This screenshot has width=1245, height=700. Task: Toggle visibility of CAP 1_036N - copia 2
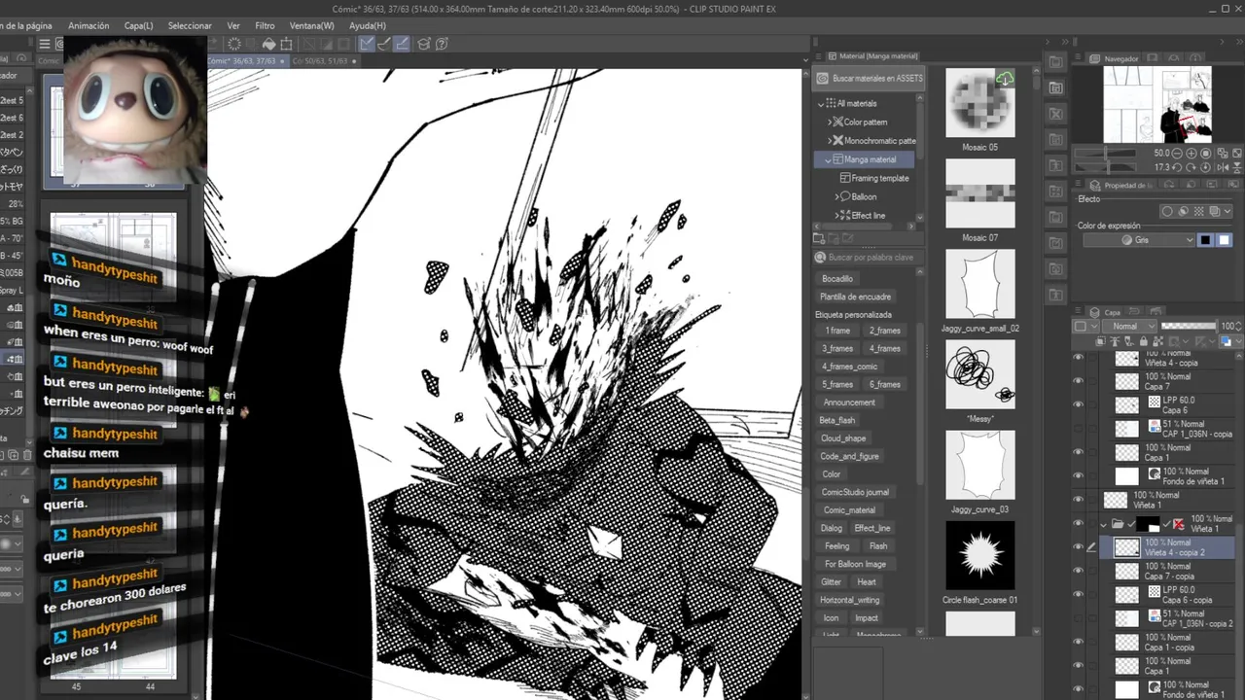1078,618
